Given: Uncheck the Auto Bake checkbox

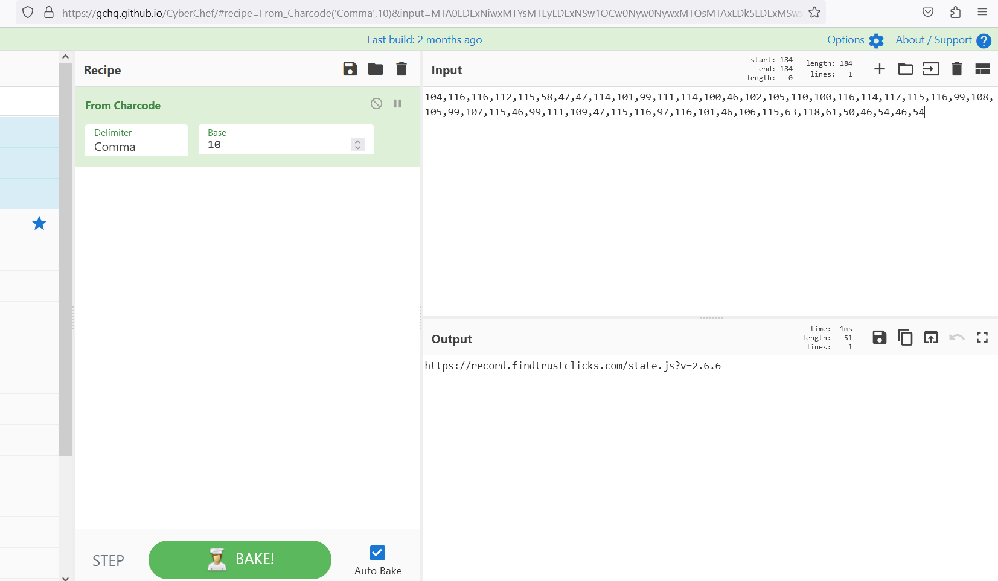Looking at the screenshot, I should (377, 553).
